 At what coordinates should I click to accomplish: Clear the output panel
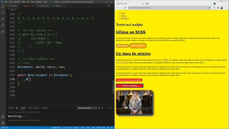(x=99, y=108)
